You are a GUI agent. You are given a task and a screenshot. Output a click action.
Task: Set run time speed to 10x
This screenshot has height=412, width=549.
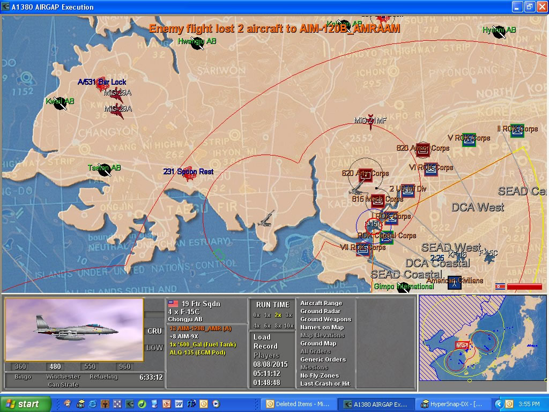289,326
